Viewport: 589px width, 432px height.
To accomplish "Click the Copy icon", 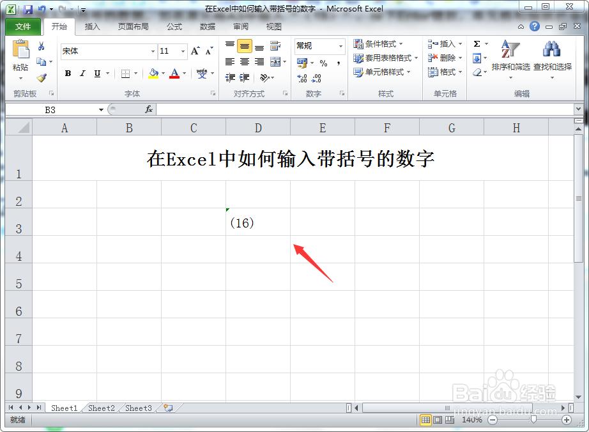I will (42, 61).
